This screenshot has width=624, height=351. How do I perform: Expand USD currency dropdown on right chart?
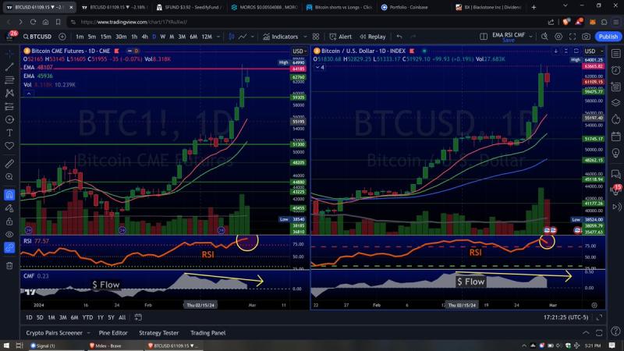[594, 51]
